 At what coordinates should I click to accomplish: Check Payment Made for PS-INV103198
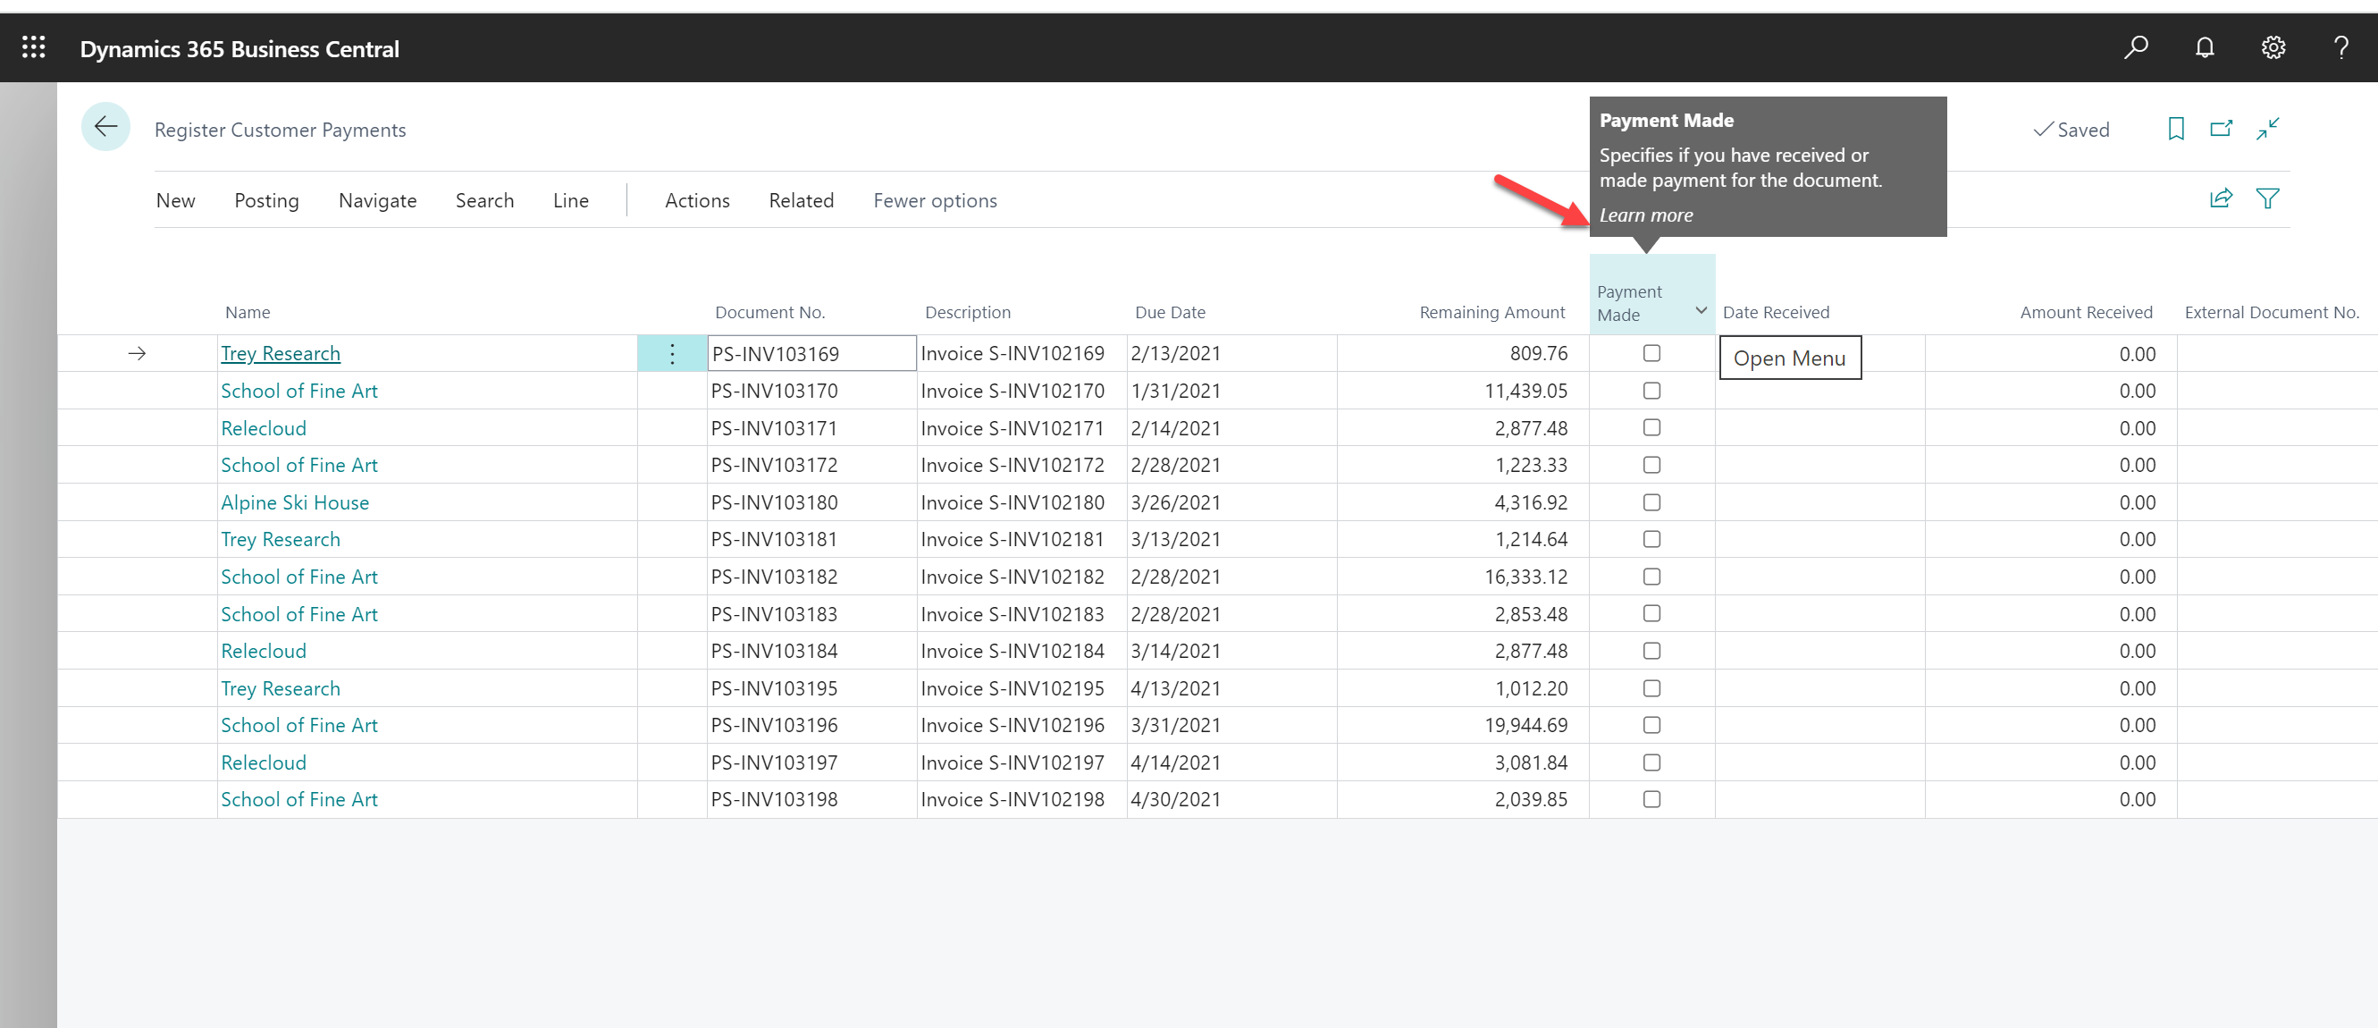tap(1651, 799)
